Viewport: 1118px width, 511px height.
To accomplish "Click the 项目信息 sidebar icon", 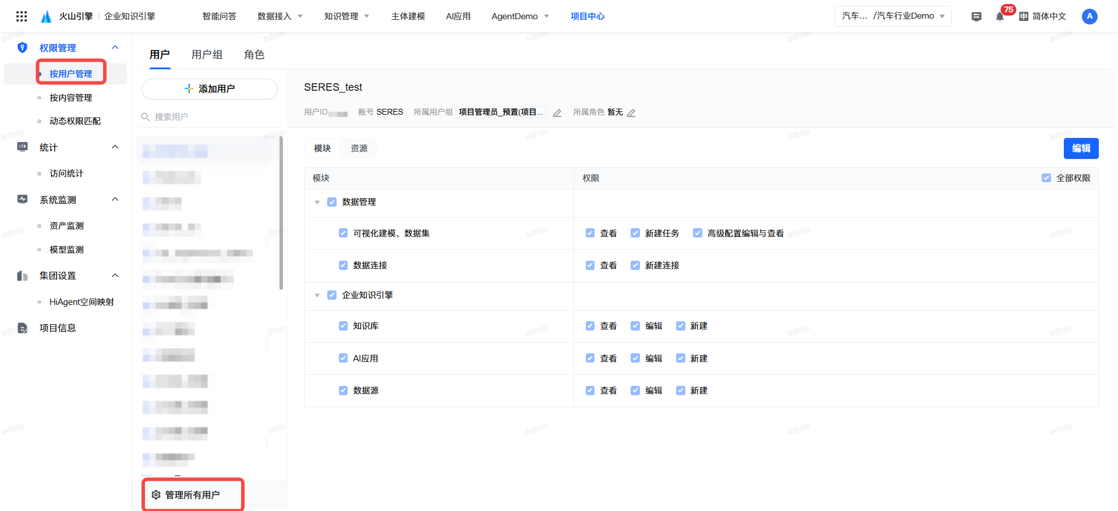I will point(23,328).
